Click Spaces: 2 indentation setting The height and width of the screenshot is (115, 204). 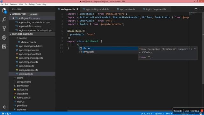click(159, 114)
